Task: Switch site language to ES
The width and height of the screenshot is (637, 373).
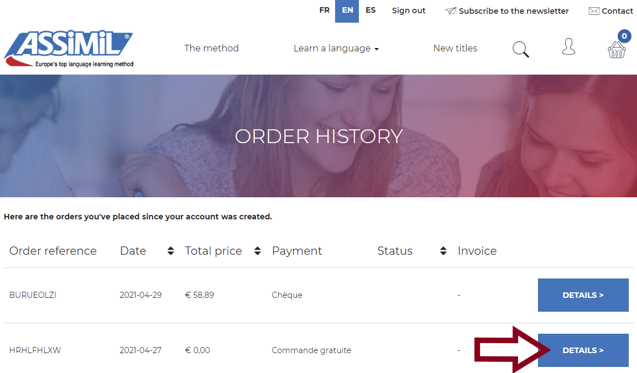Action: [x=370, y=10]
